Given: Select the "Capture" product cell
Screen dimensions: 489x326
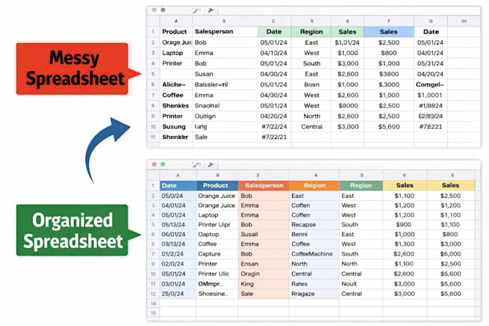Looking at the screenshot, I should (x=217, y=254).
